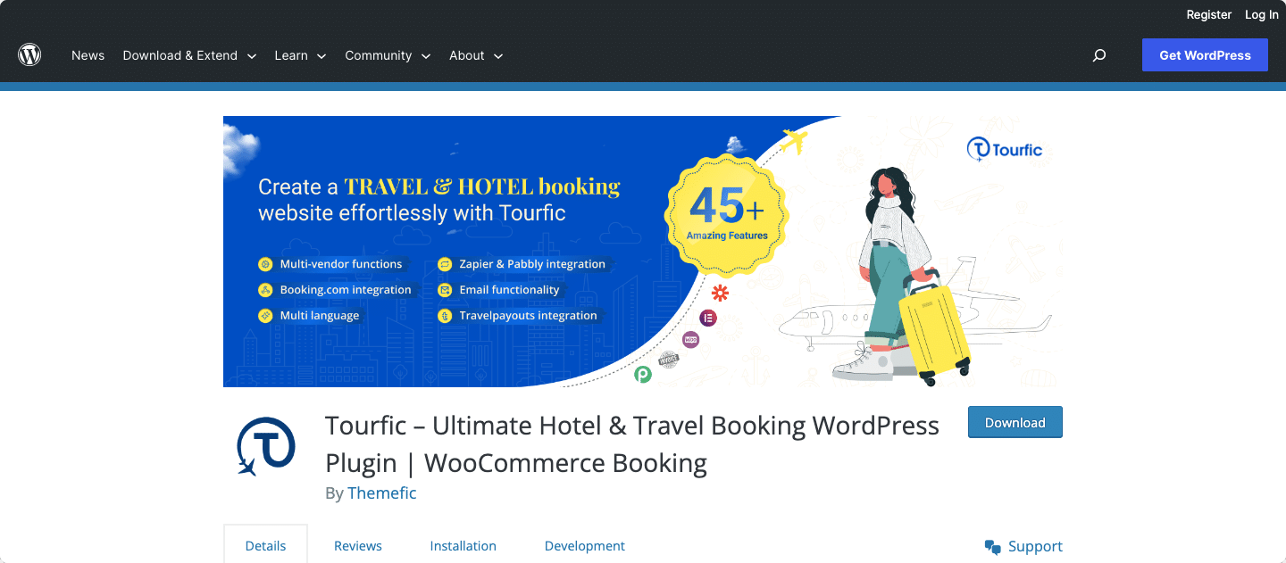Switch to the Details tab
The image size is (1286, 563).
coord(265,546)
